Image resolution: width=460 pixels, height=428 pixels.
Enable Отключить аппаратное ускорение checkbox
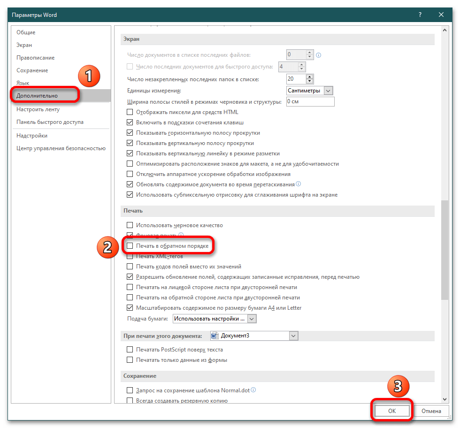130,174
